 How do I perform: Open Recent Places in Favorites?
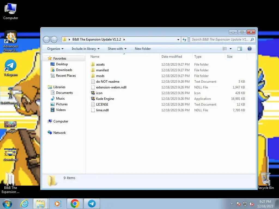(x=66, y=76)
